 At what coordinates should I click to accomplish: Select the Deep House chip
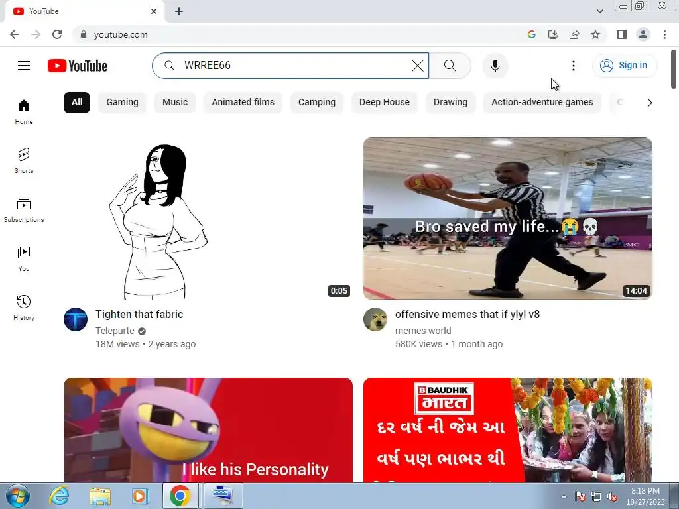pos(384,103)
